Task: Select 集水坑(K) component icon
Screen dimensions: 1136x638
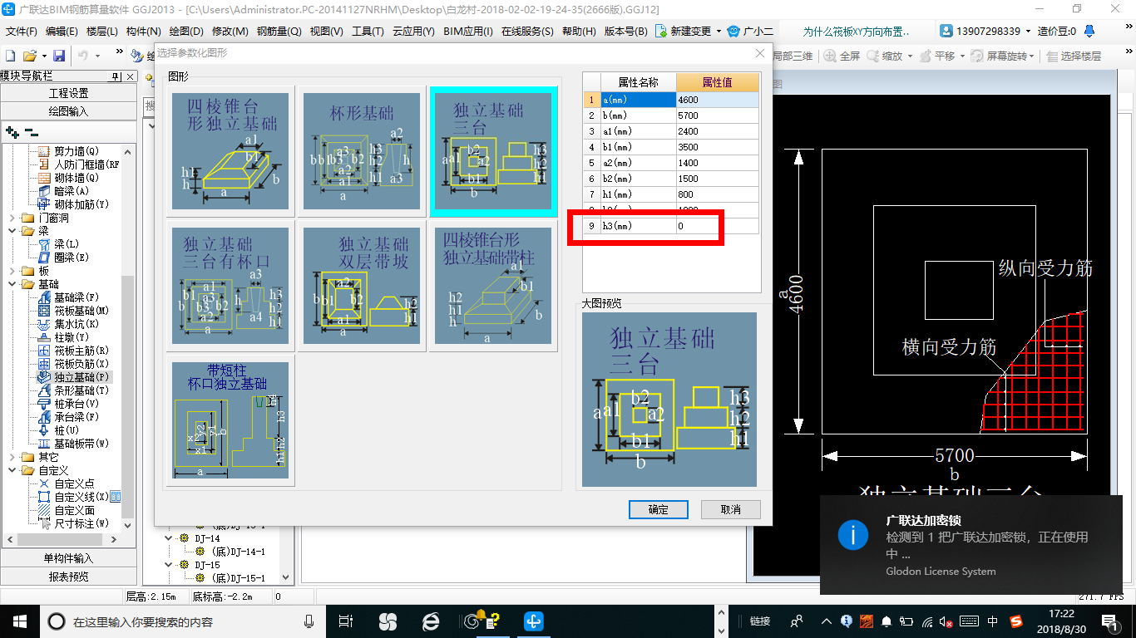Action: pyautogui.click(x=45, y=324)
